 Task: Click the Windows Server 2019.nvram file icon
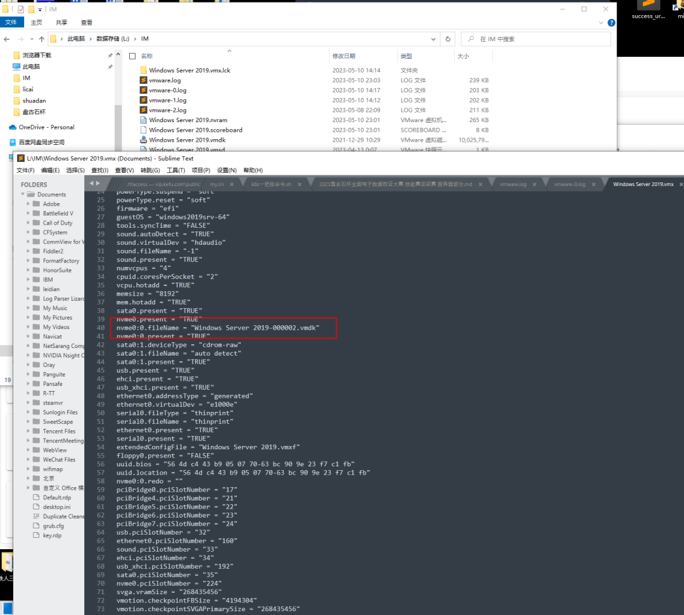tap(143, 120)
